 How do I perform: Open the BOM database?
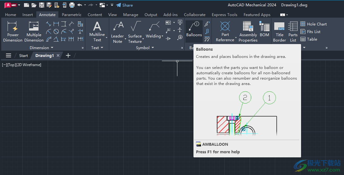click(x=264, y=29)
